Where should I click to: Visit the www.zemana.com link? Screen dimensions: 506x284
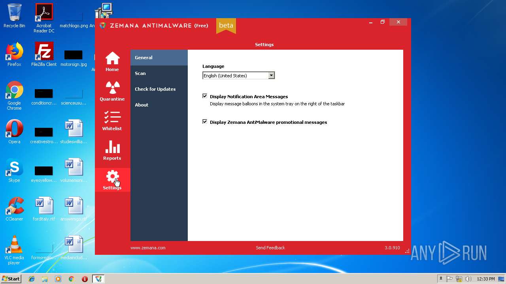point(148,248)
